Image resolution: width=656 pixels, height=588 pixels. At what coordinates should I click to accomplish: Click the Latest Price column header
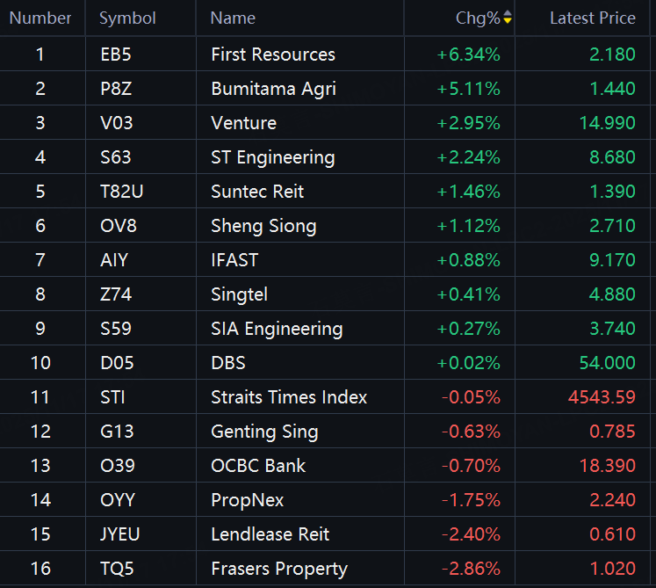592,18
